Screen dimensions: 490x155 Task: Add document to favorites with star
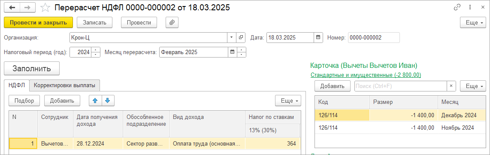45,8
